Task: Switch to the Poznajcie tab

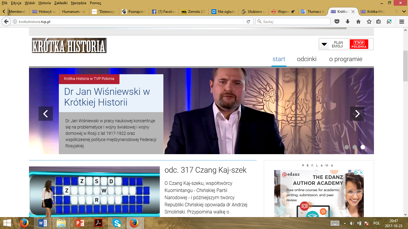Action: [134, 12]
